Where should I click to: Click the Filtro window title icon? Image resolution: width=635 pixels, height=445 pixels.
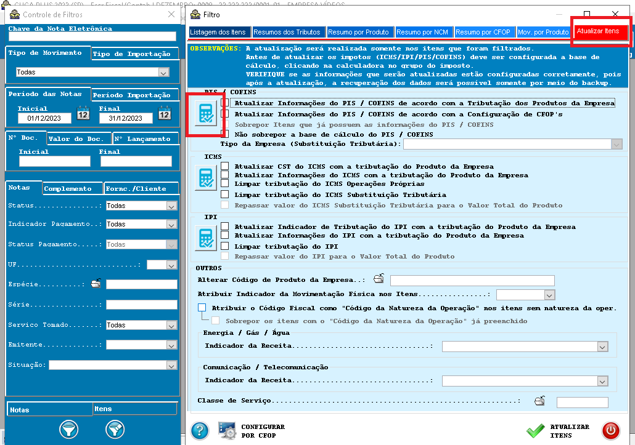tap(195, 15)
